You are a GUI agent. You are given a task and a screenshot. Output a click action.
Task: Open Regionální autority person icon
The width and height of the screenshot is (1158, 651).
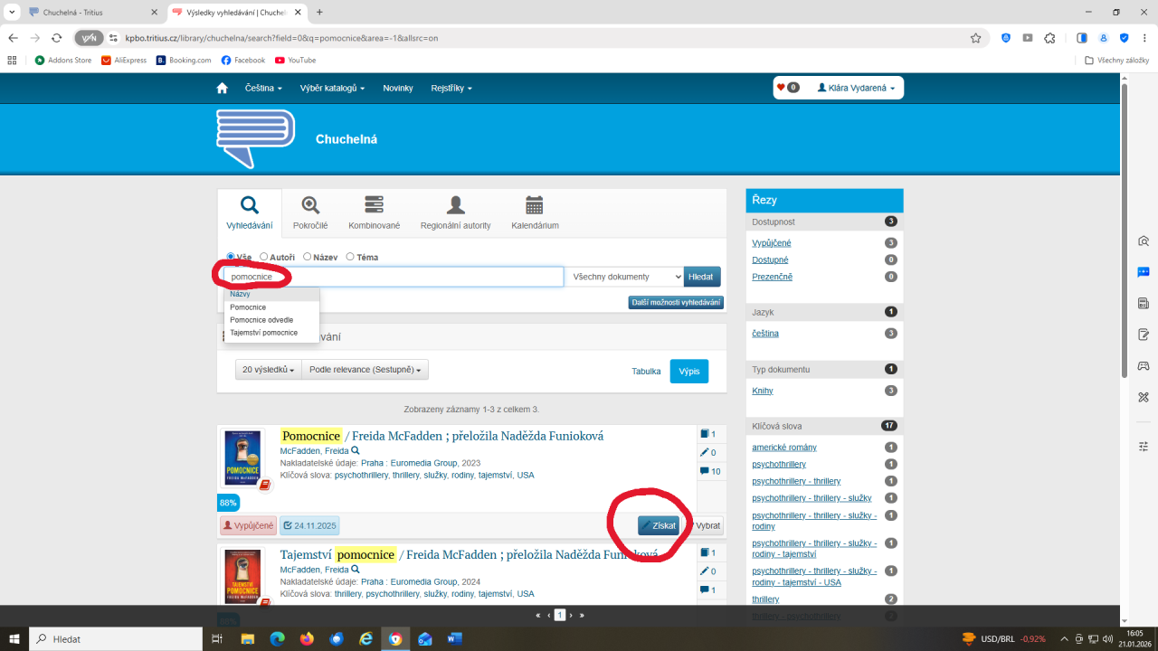[x=456, y=206]
